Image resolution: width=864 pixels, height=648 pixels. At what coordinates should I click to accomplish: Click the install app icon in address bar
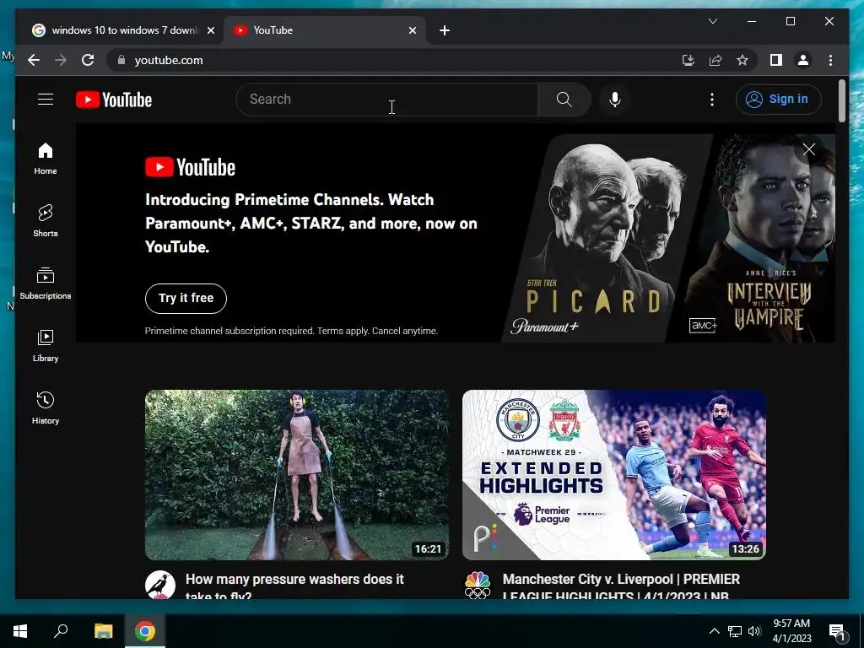click(688, 60)
